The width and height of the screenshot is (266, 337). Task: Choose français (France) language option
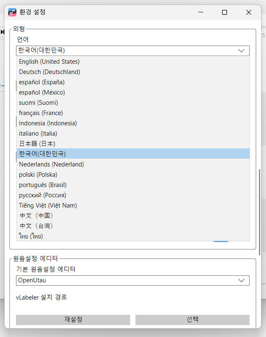pos(41,113)
